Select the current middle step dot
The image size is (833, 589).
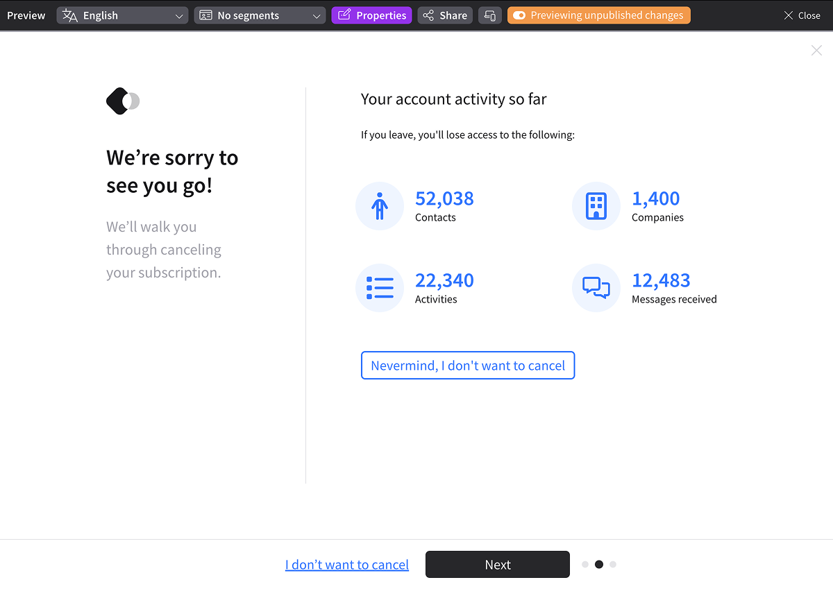coord(599,565)
